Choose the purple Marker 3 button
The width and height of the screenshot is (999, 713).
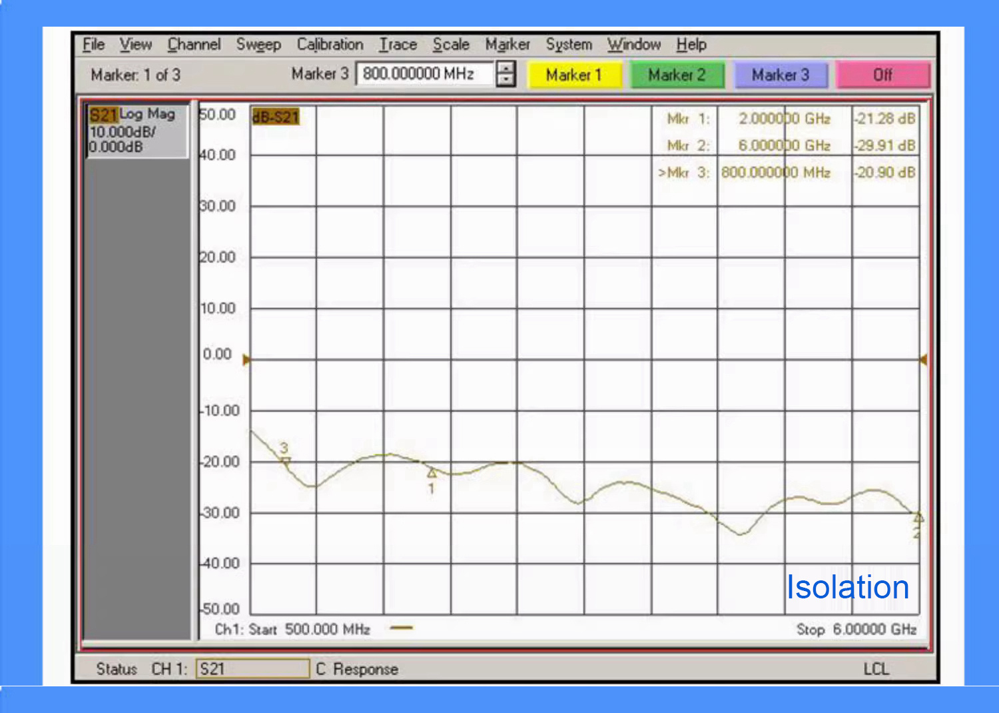point(781,75)
